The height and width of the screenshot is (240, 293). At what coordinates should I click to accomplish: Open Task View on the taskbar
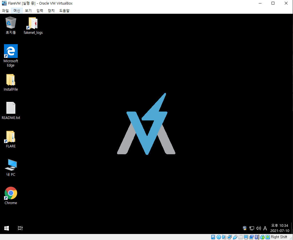(x=20, y=228)
